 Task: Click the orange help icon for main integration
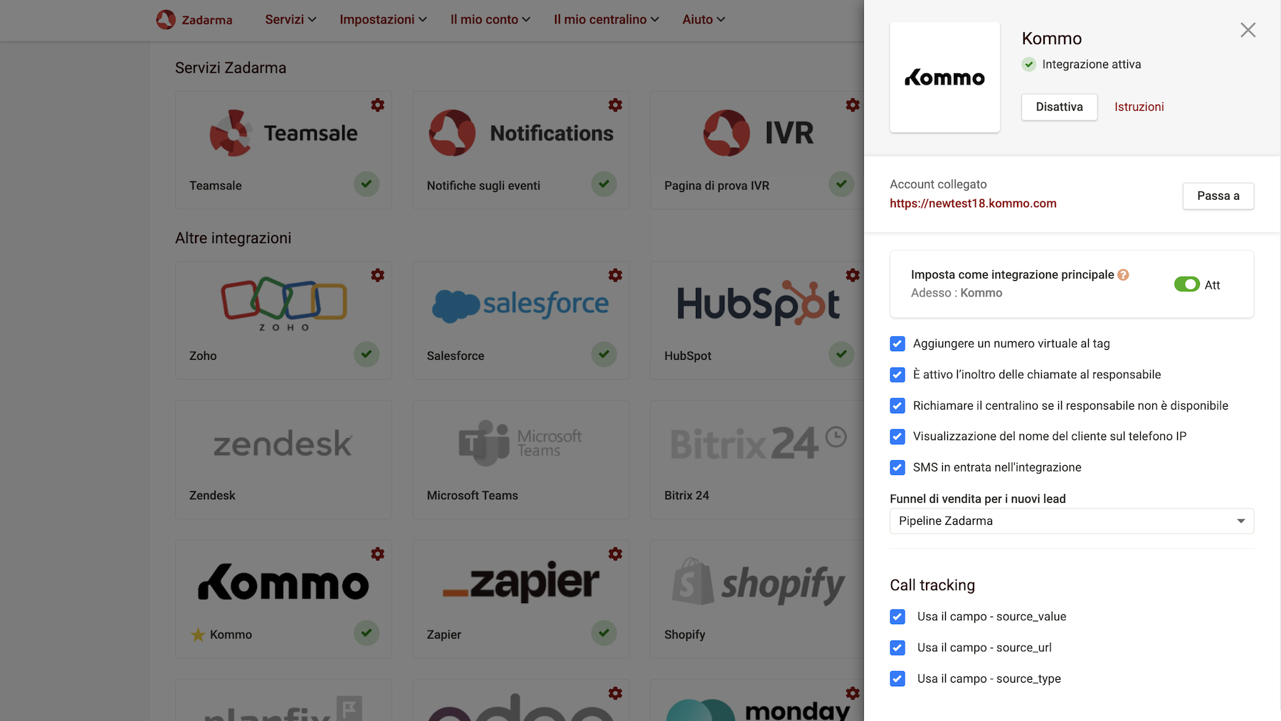pyautogui.click(x=1123, y=274)
